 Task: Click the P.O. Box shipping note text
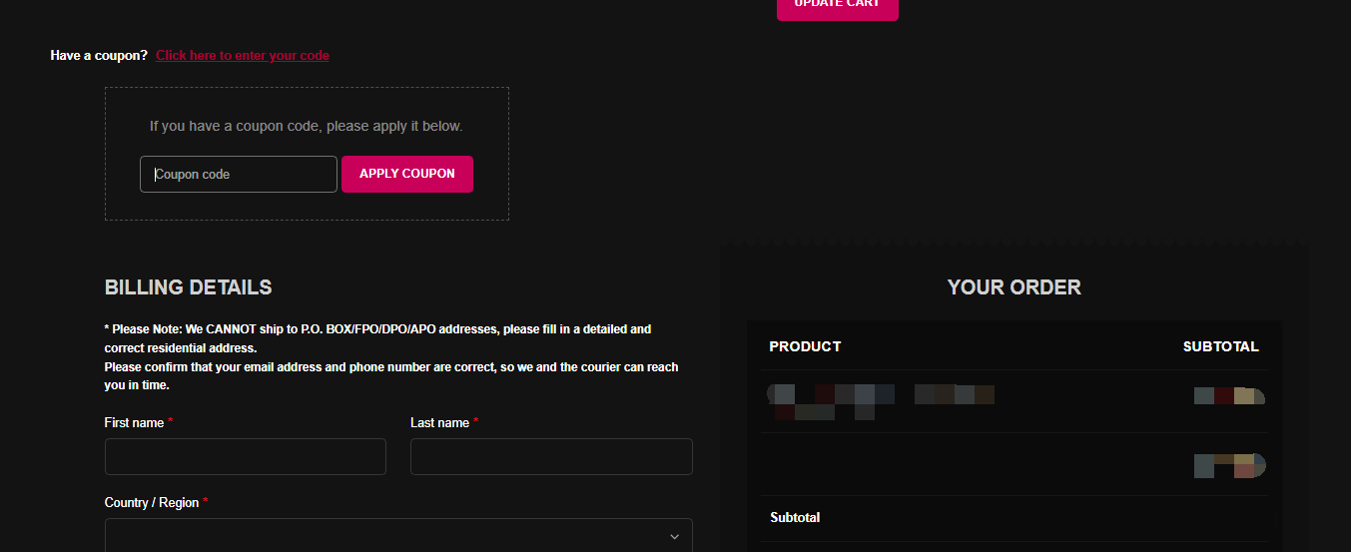pos(377,337)
